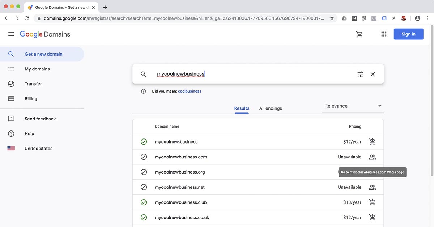Open the Google Domains navigation menu
The height and width of the screenshot is (227, 434).
11,34
